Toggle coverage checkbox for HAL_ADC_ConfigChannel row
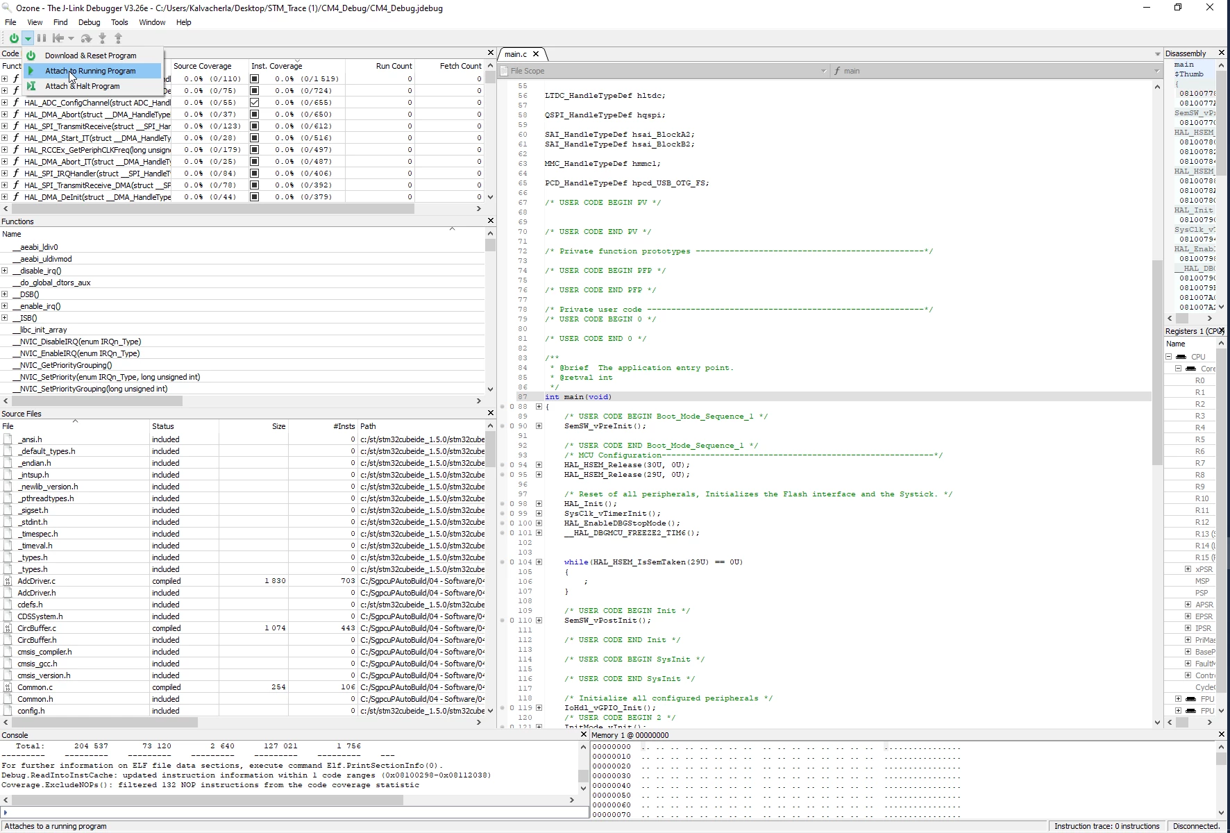Screen dimensions: 1230x833 255,102
